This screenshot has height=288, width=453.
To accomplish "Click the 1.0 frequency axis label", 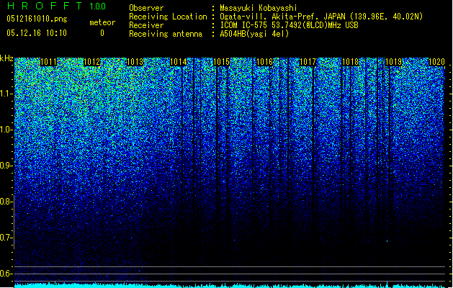I will point(5,130).
